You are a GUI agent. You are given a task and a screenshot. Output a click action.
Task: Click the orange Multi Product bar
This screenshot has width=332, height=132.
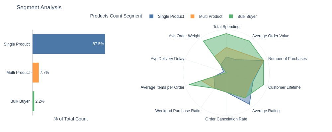(36, 73)
